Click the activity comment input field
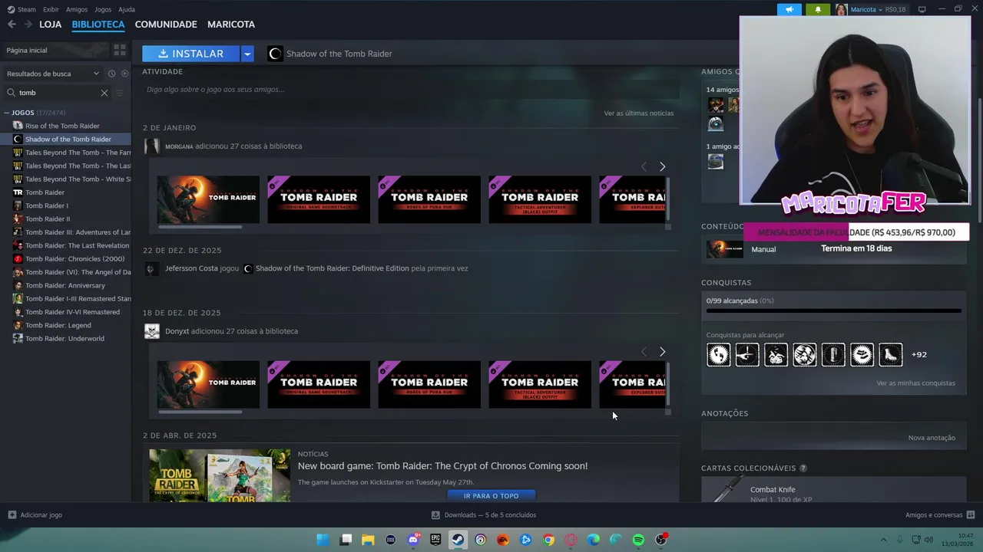983x552 pixels. pyautogui.click(x=411, y=90)
